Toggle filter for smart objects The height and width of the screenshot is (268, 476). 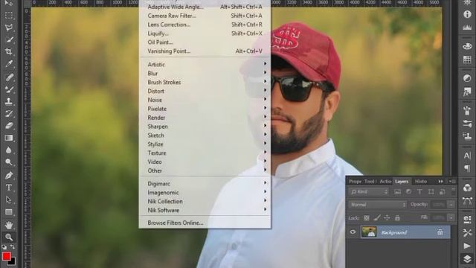(x=443, y=192)
